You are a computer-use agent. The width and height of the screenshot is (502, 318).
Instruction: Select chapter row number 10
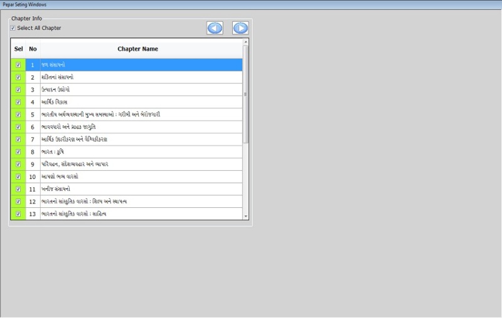pyautogui.click(x=33, y=177)
